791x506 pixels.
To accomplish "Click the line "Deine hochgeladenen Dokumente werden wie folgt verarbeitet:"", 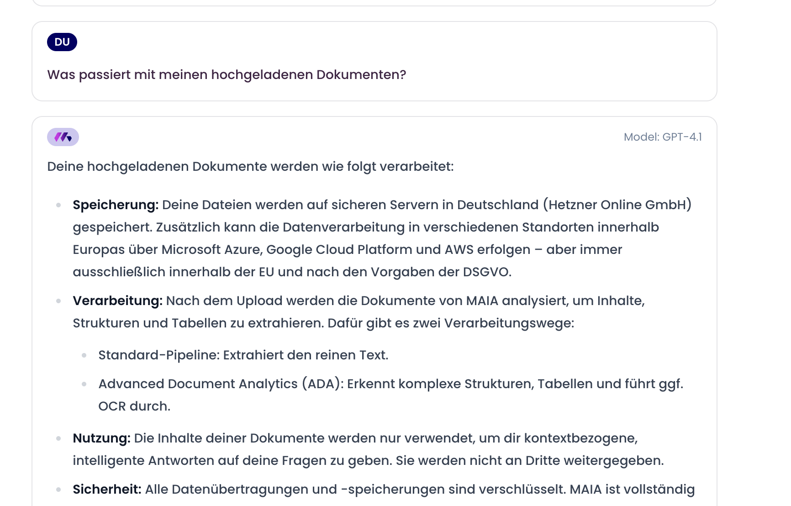I will pyautogui.click(x=250, y=167).
